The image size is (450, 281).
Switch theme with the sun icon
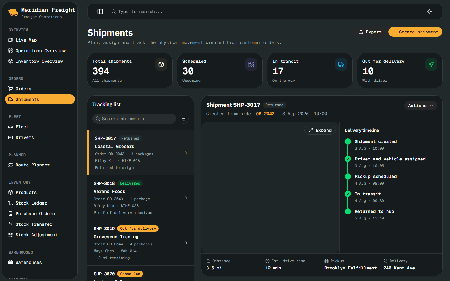430,12
